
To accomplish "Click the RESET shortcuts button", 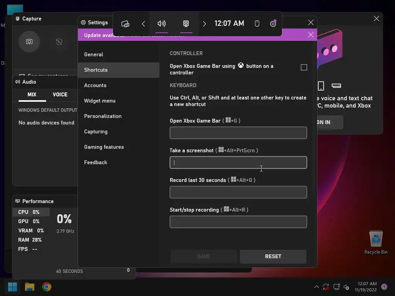I will pos(273,256).
